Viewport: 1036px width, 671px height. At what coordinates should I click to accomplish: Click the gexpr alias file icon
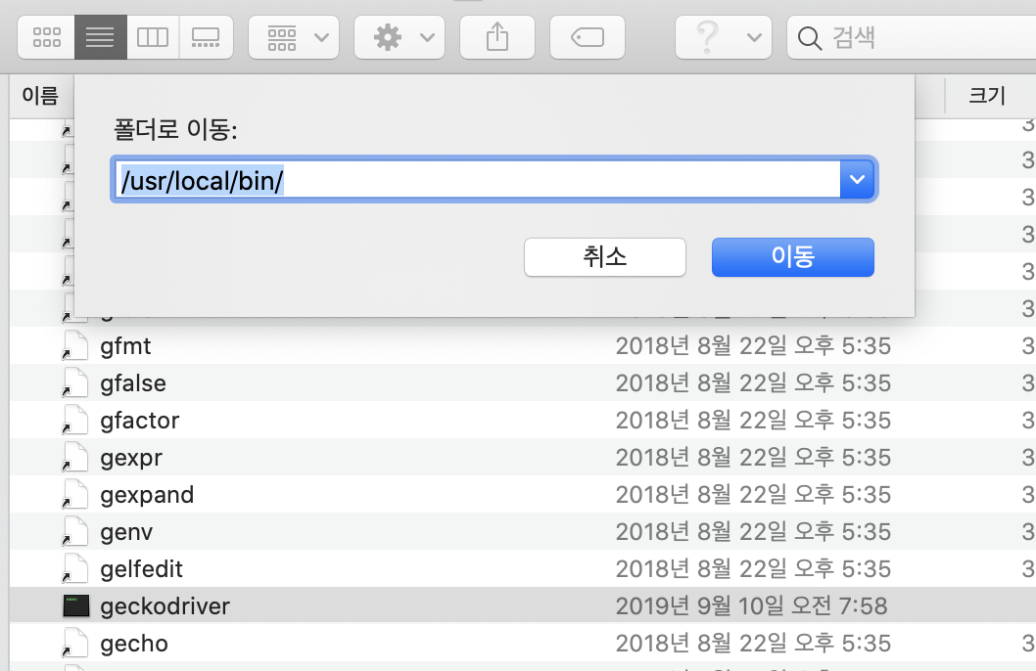coord(75,457)
